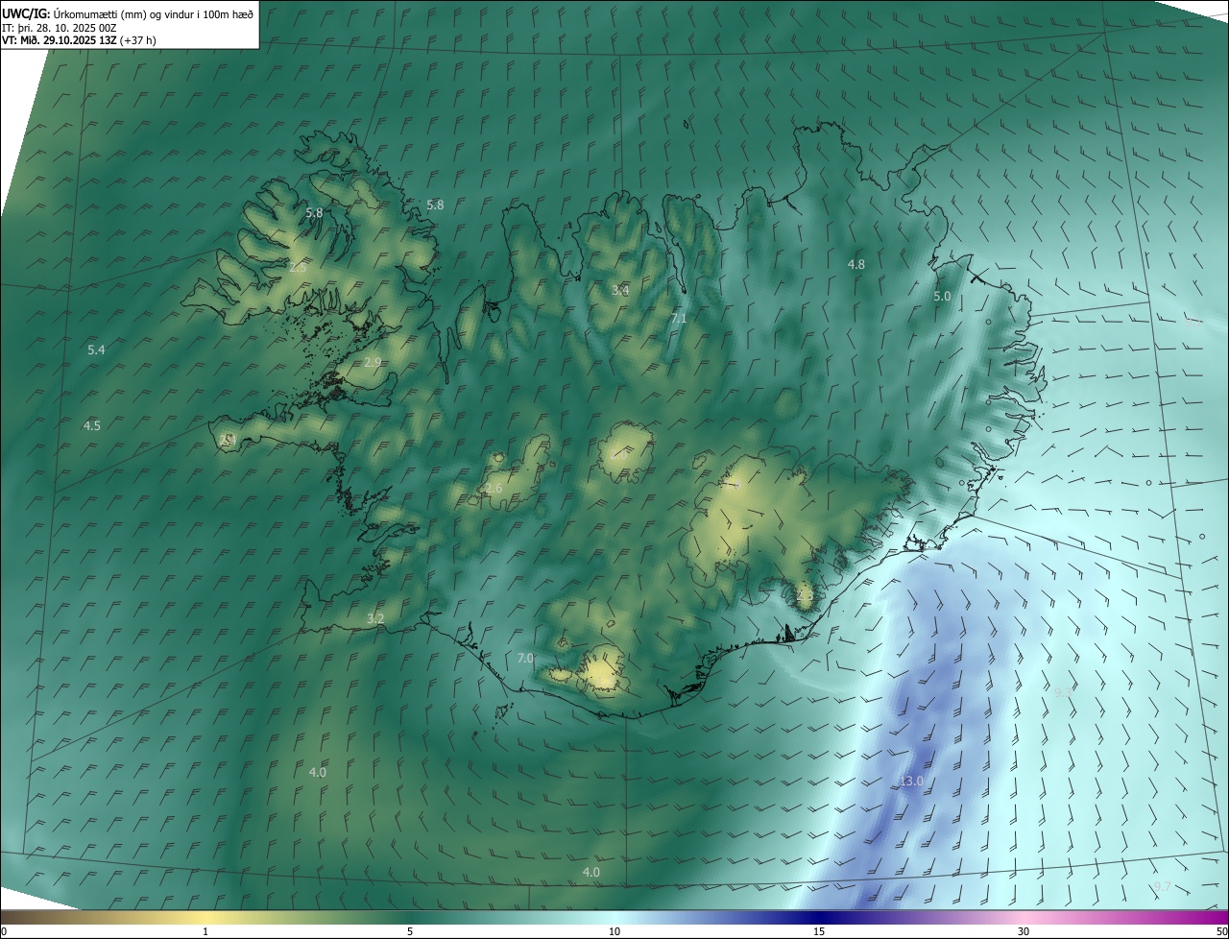The height and width of the screenshot is (939, 1229).
Task: Click the colour scale tick label 50
Action: [1222, 931]
